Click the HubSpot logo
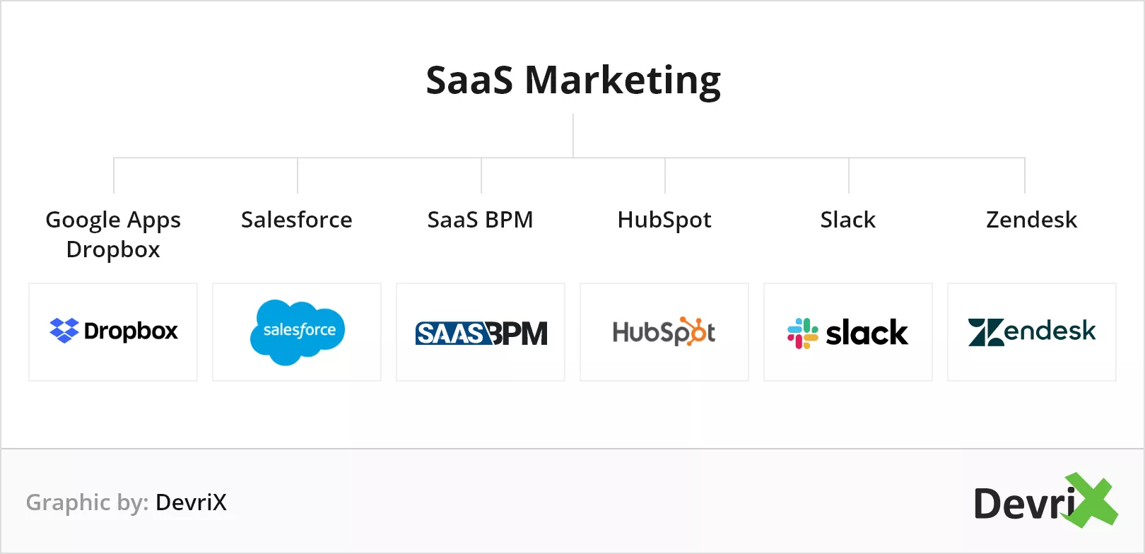1145x554 pixels. [664, 332]
